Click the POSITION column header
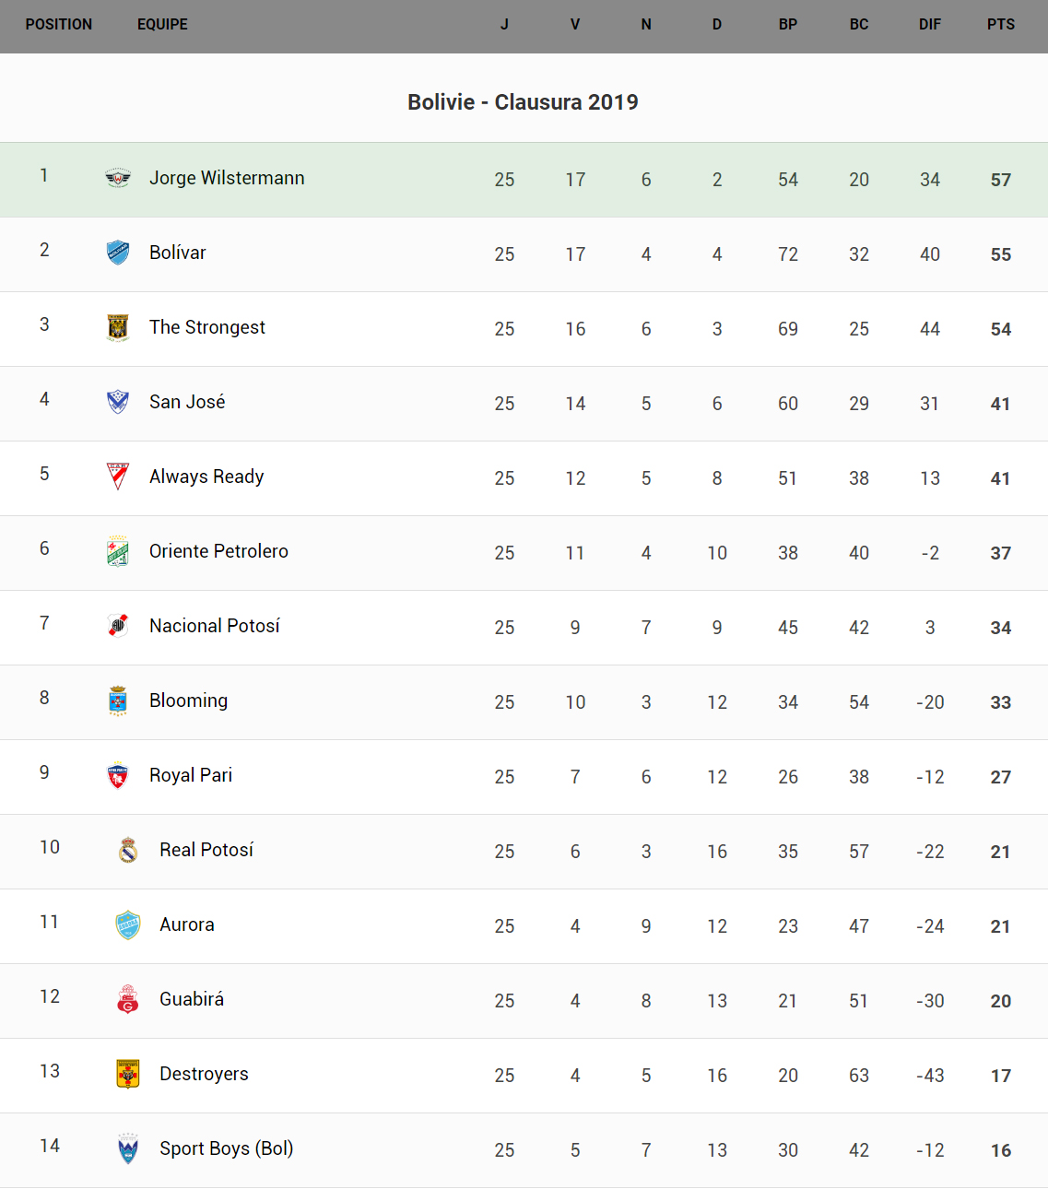1048x1189 pixels. (59, 25)
